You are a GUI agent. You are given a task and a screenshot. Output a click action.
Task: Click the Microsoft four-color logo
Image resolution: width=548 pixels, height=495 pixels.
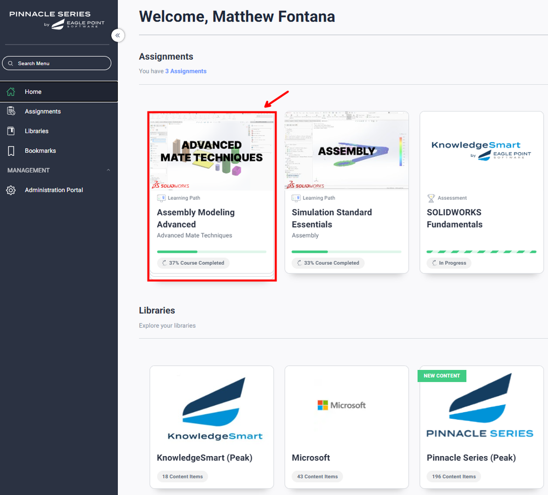tap(323, 405)
